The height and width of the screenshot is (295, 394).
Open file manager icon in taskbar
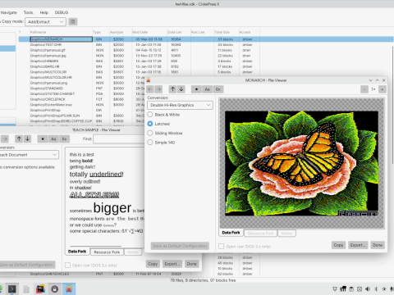26,289
